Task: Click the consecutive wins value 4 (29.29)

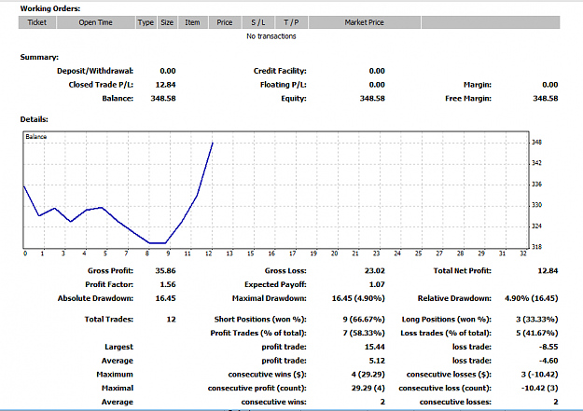Action: click(368, 375)
